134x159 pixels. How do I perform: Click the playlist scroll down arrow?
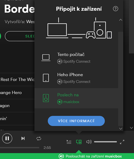tap(131, 128)
